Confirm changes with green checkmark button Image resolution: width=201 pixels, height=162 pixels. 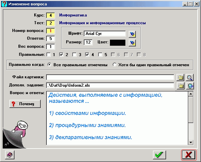tap(159, 155)
